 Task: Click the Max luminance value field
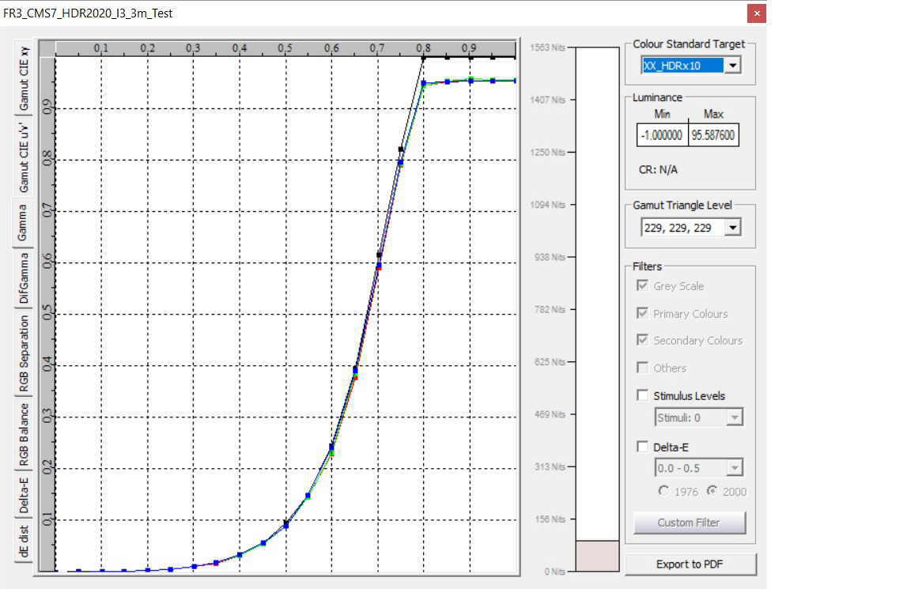pyautogui.click(x=713, y=135)
